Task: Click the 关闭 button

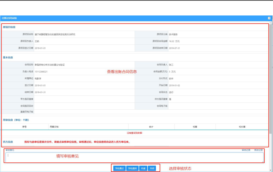Action: (x=152, y=168)
